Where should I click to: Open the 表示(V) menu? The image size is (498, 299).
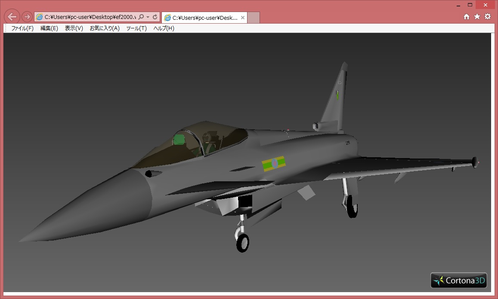74,28
